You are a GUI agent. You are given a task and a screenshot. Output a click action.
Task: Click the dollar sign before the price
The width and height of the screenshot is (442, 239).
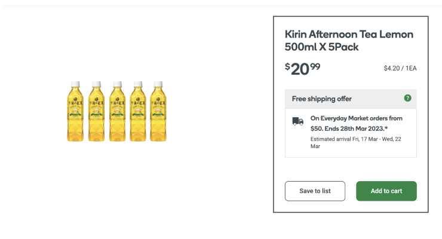[287, 66]
